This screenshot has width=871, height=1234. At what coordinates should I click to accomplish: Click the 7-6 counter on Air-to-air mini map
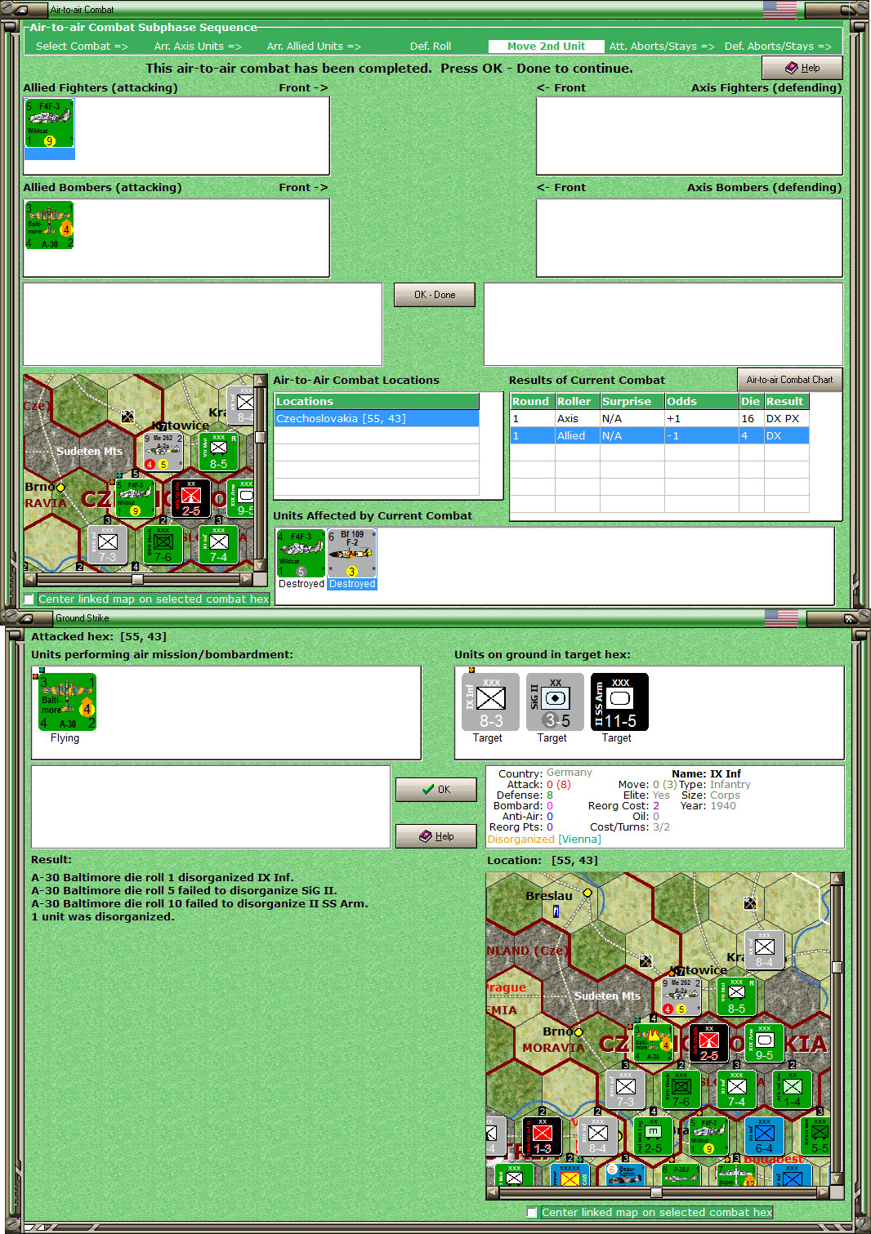(x=163, y=545)
